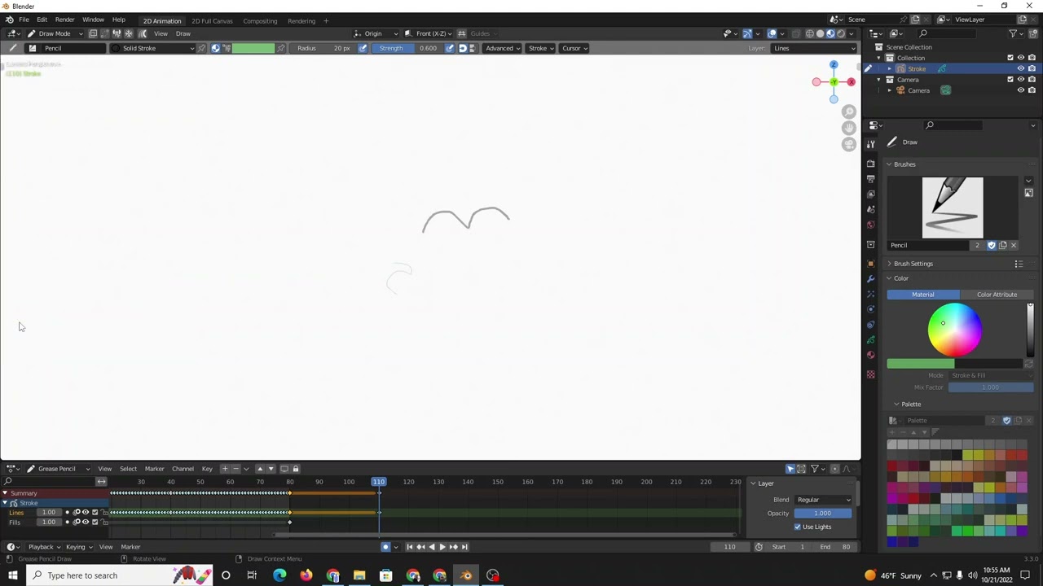This screenshot has width=1043, height=586.
Task: Jump to the timeline end frame
Action: [465, 547]
